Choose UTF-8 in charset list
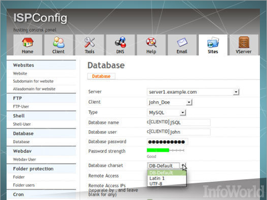Screen dimensions: 267x200 click(x=167, y=184)
